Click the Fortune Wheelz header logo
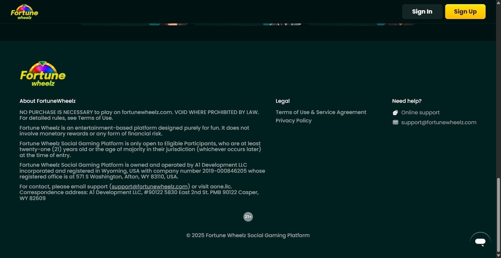 [24, 12]
